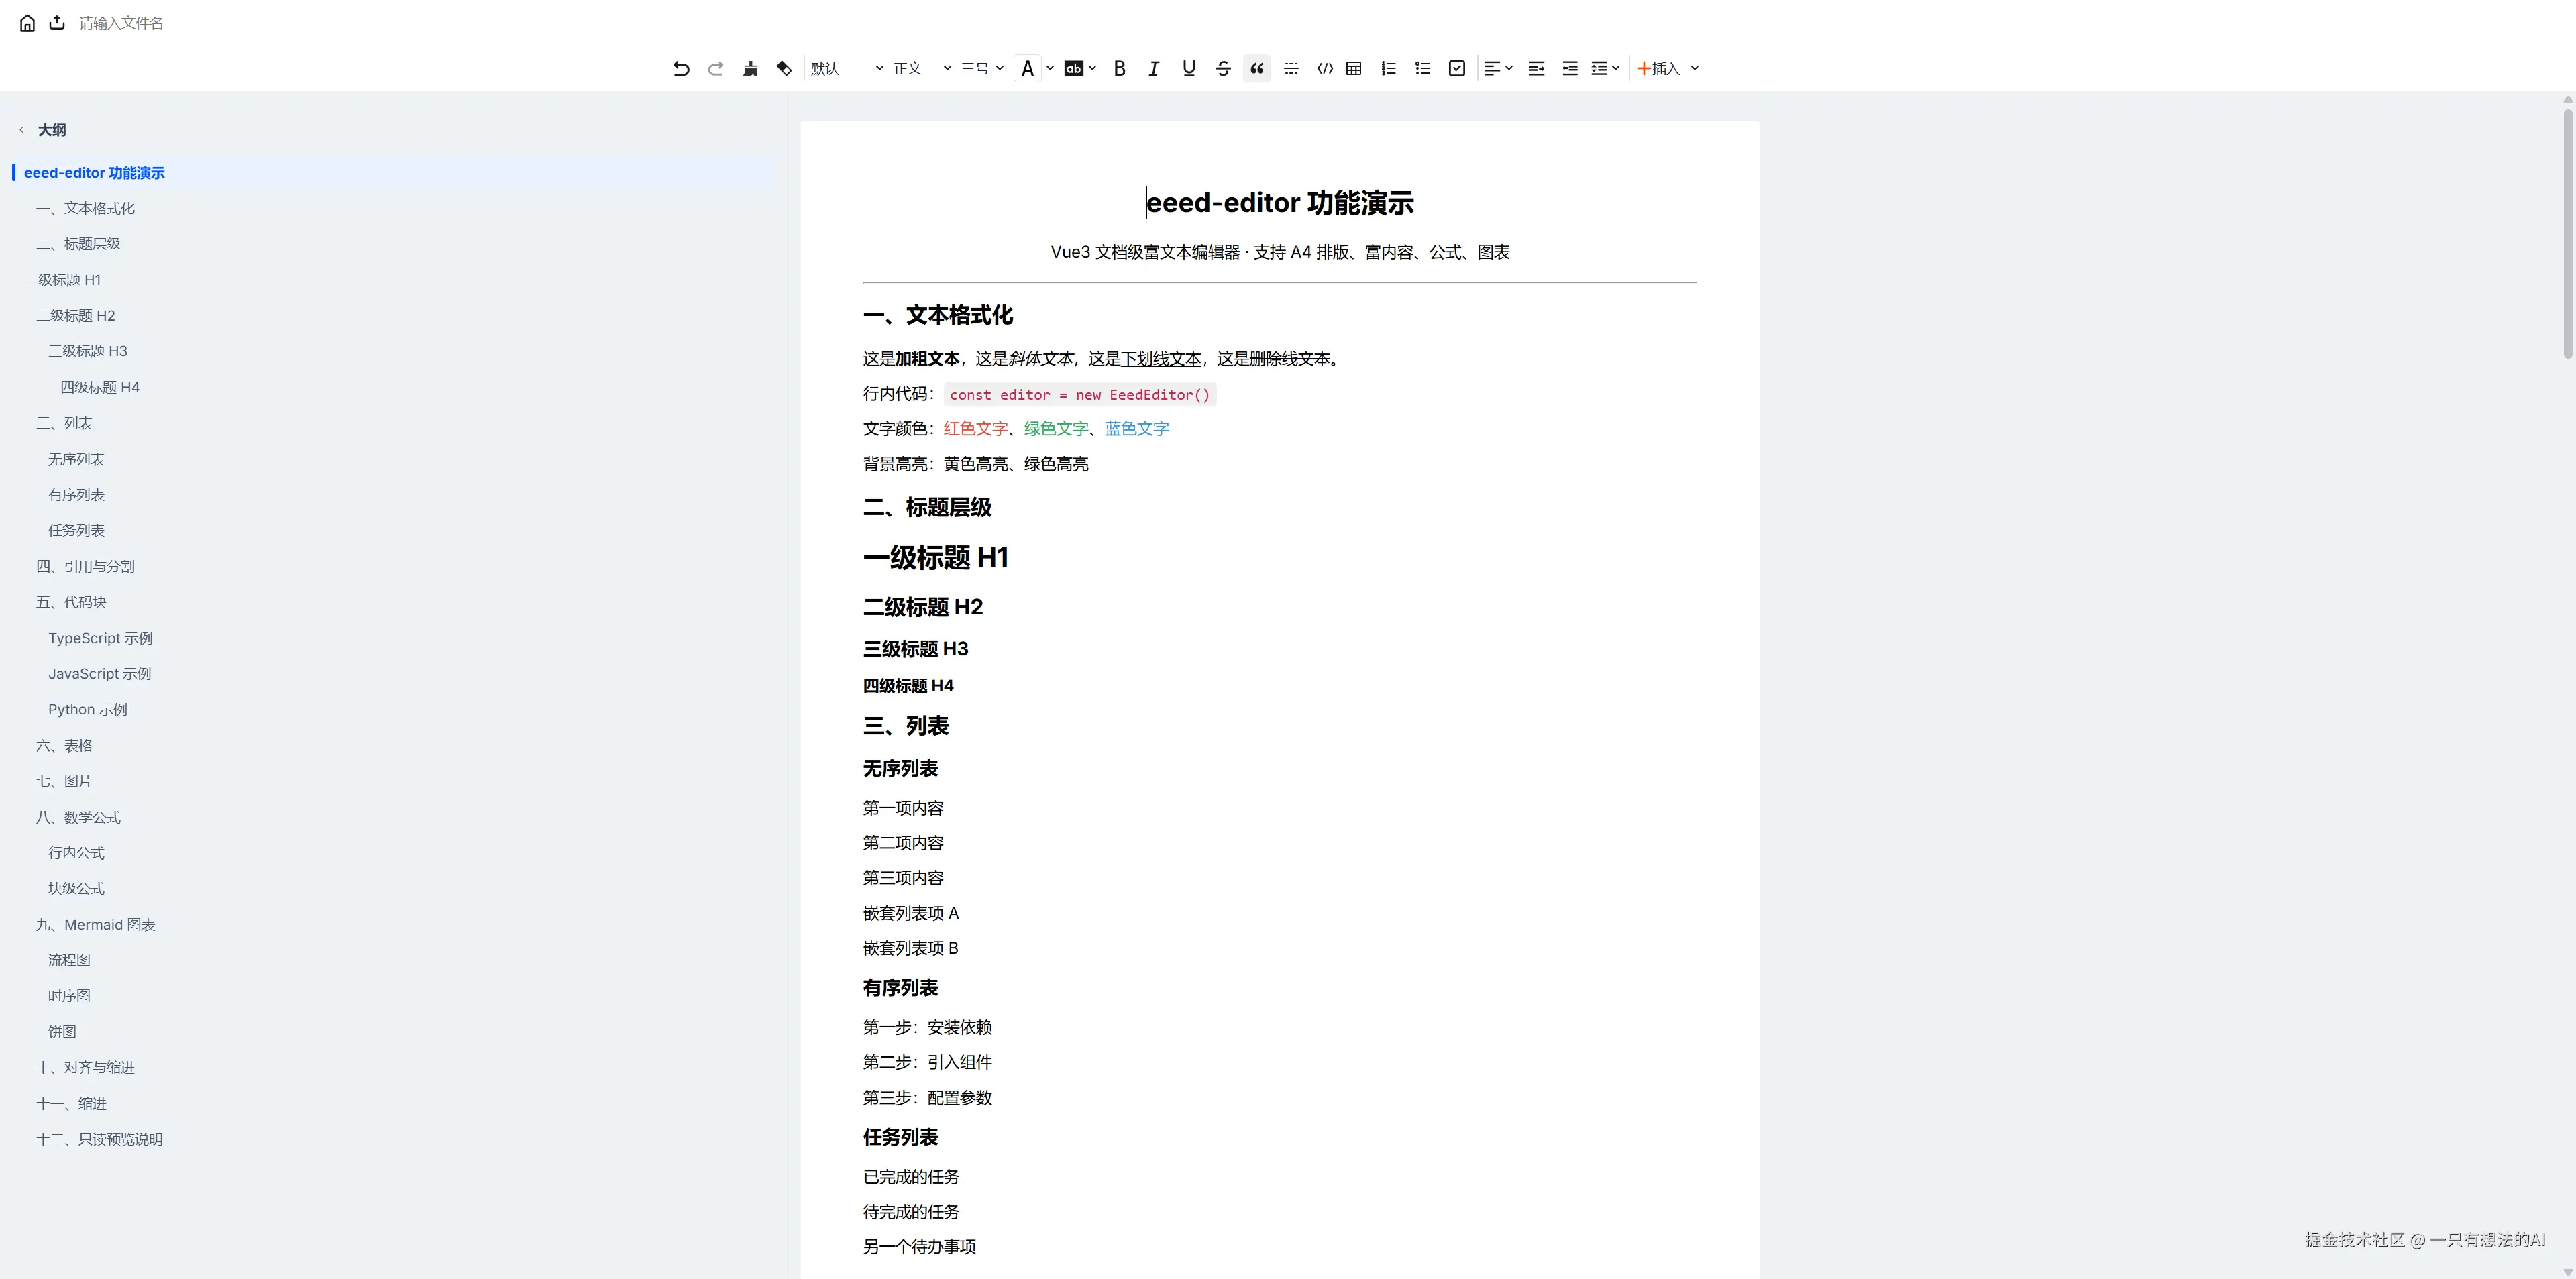
Task: Go to outline item Python 示例
Action: 88,709
